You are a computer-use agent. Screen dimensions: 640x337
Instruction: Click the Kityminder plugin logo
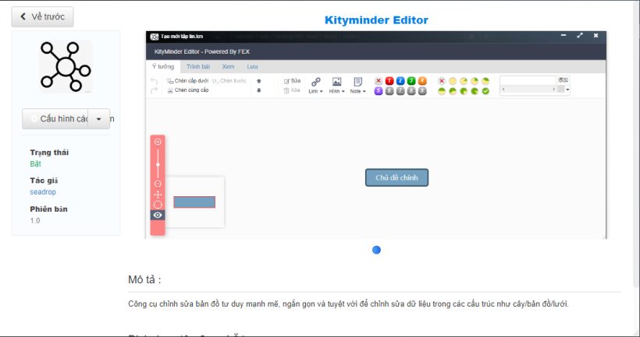66,67
